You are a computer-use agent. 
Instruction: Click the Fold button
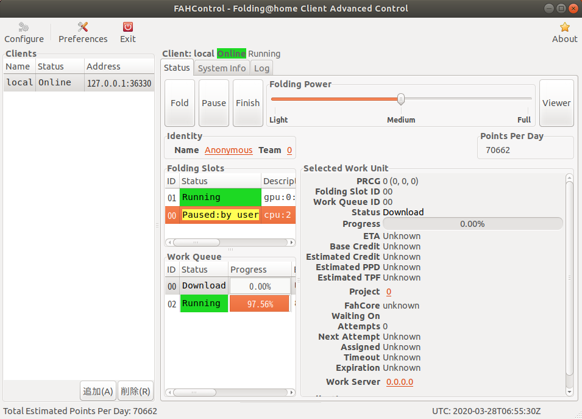click(180, 103)
